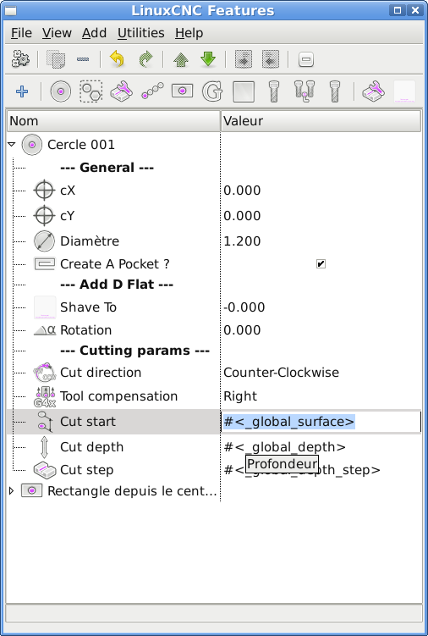
Task: Expand the Rectangle depuis le centre node
Action: 11,491
